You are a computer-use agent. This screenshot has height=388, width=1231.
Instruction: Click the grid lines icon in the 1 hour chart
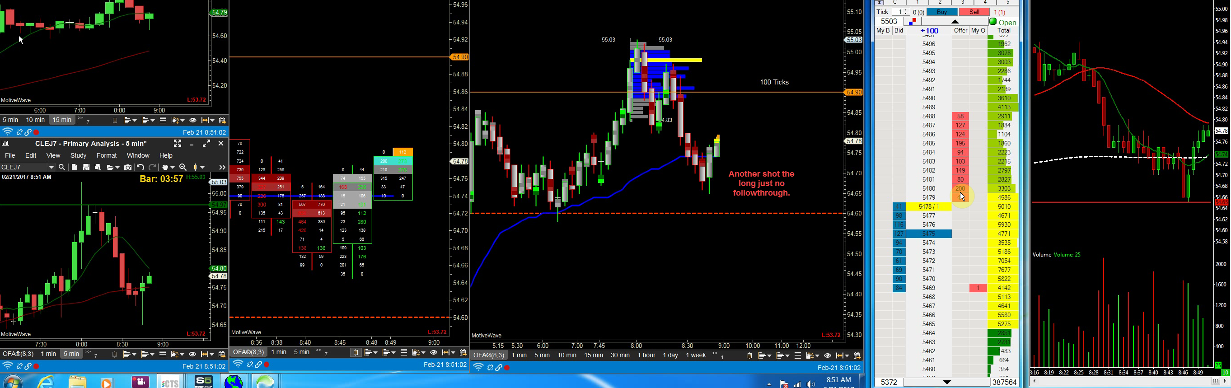click(x=798, y=355)
